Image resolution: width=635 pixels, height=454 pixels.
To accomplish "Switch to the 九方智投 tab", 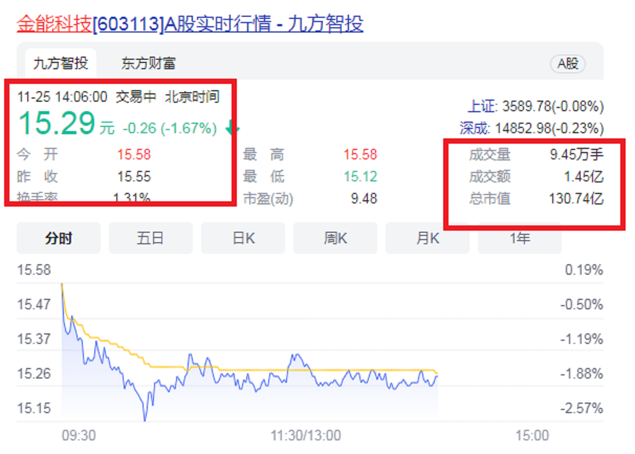I will click(x=61, y=64).
